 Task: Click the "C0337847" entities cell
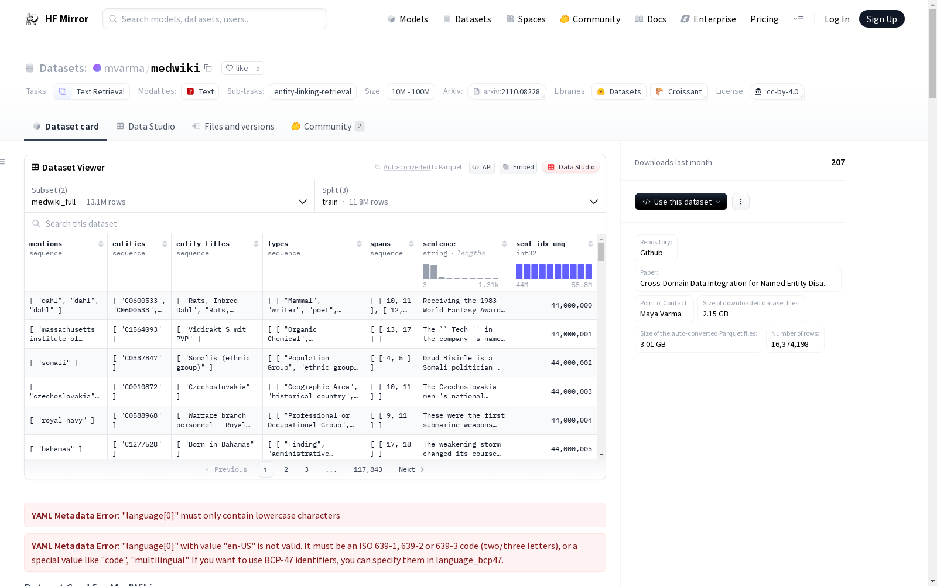[139, 363]
